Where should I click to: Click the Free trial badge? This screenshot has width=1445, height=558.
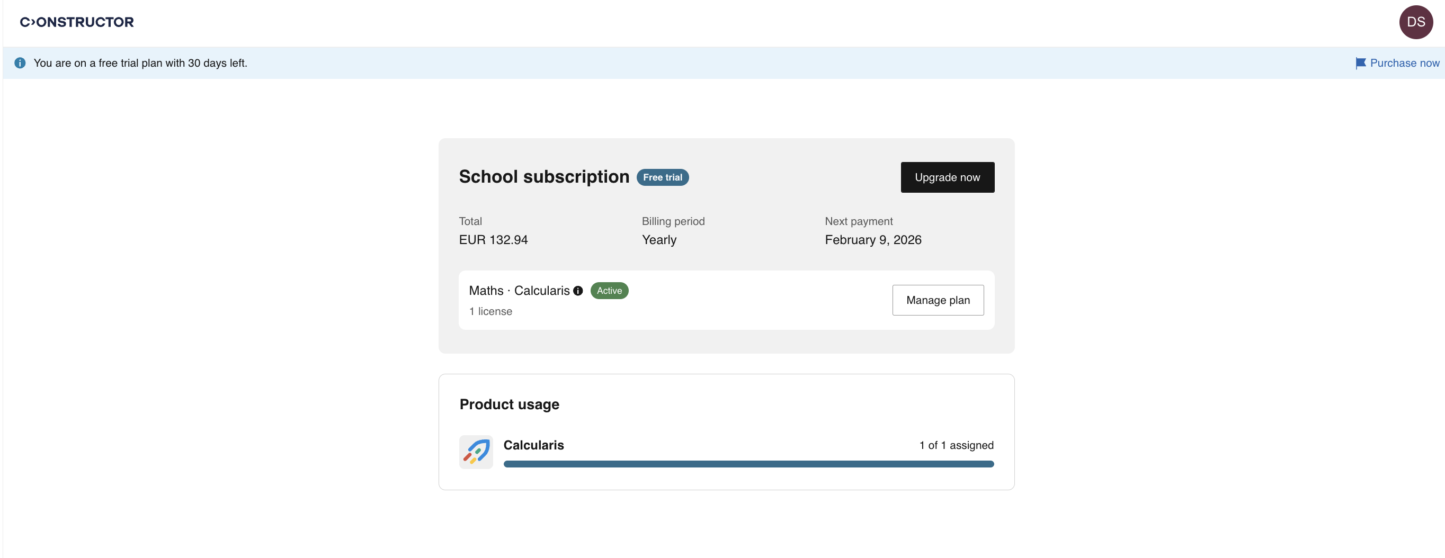(x=663, y=177)
